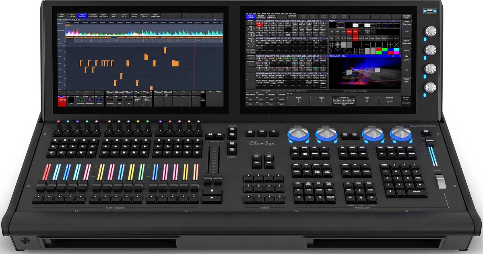Tap the right arrow cursor key

coord(372,198)
